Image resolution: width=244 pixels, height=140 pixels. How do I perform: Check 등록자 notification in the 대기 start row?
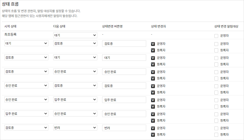point(216,50)
